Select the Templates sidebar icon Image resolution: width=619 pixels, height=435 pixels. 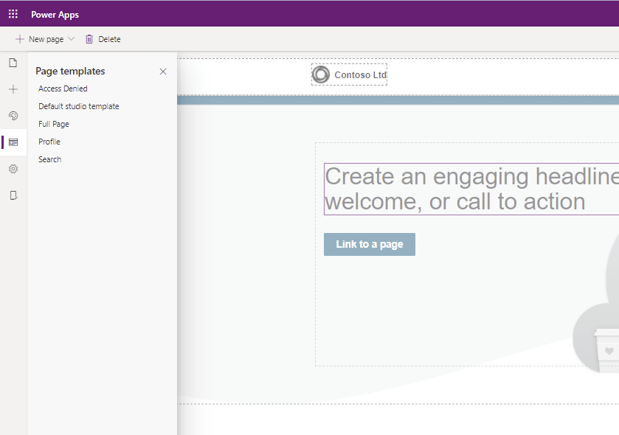point(13,142)
